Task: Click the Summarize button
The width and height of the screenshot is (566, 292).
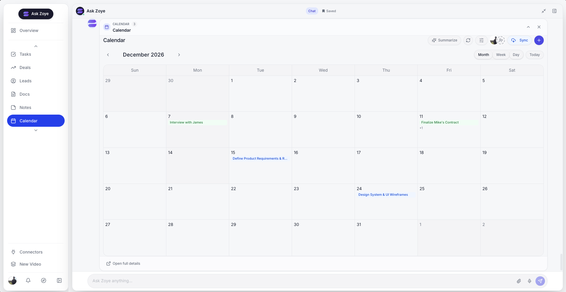Action: click(x=444, y=40)
